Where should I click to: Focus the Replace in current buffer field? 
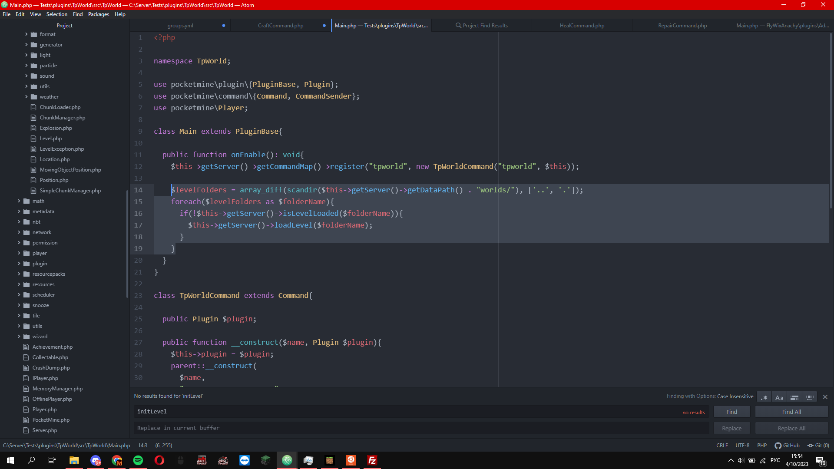[421, 428]
